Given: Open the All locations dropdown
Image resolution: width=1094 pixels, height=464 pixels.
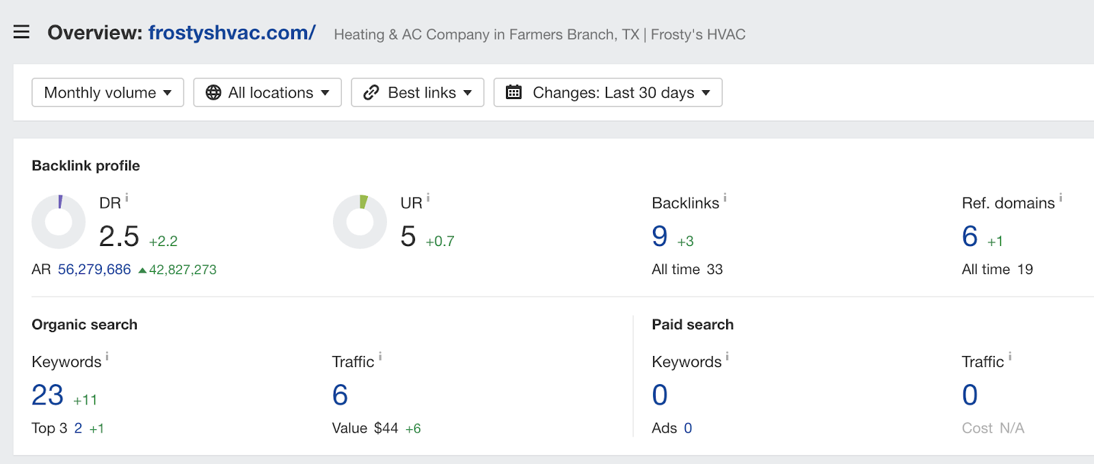Looking at the screenshot, I should (x=267, y=92).
